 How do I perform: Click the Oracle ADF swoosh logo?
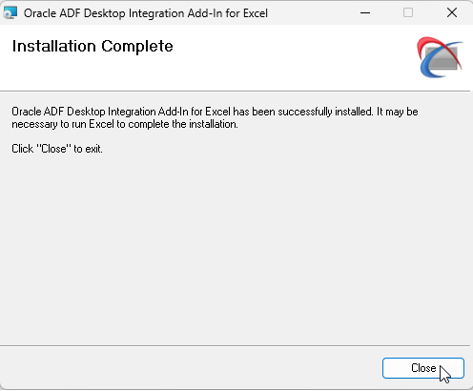(x=441, y=57)
